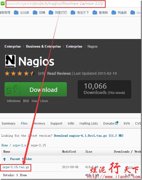Image resolution: width=142 pixels, height=180 pixels.
Task: Open the Support tab
Action: [x=56, y=123]
